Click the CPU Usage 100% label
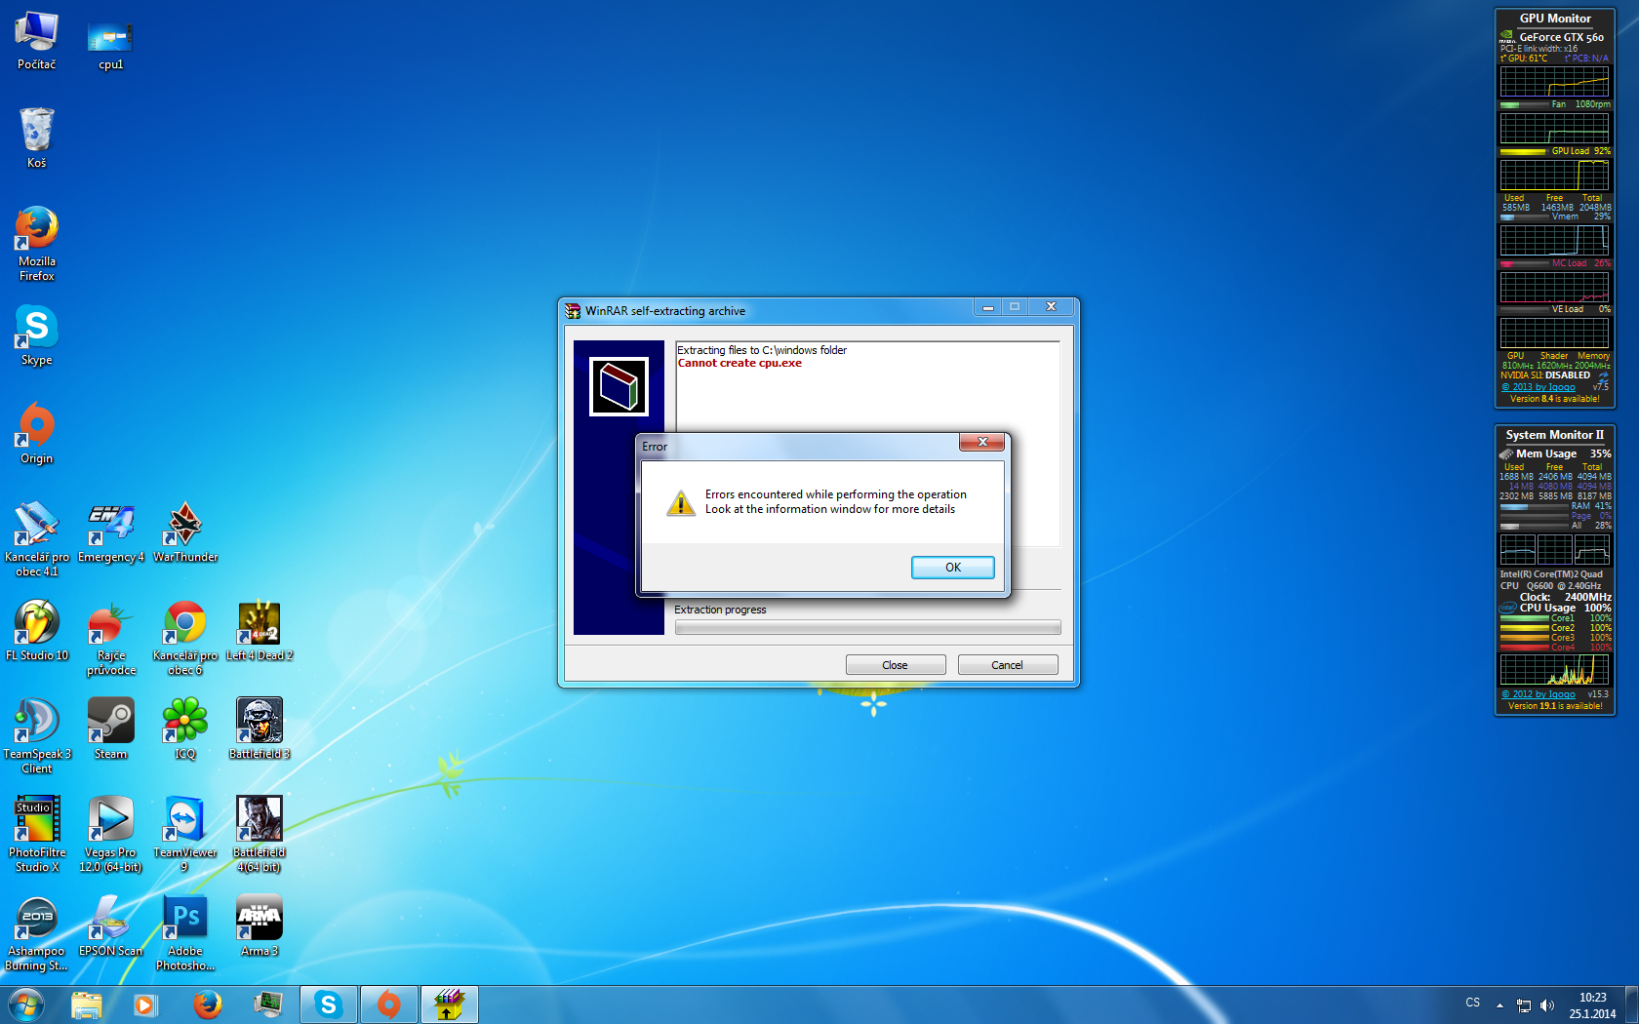 click(1566, 608)
